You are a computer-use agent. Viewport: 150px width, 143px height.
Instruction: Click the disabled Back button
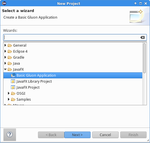coord(51,135)
